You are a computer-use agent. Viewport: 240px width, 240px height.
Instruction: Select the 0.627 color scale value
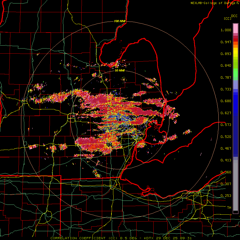coord(226,113)
